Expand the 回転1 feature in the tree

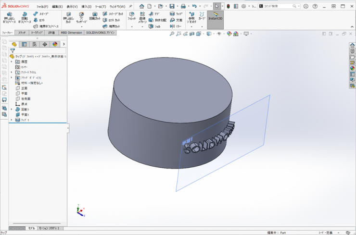coord(12,110)
